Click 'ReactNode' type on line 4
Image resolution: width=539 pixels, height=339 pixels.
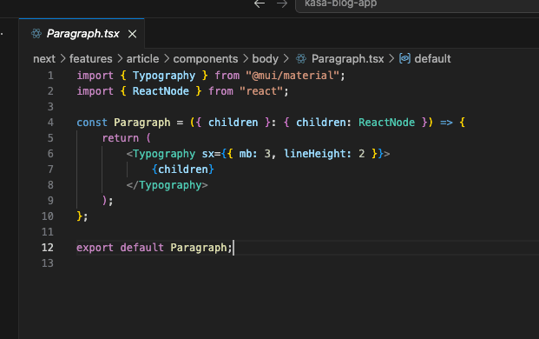[x=387, y=123]
